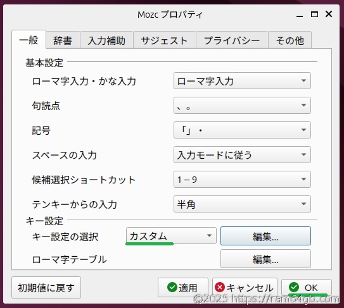Viewport: 344px width, 308px height.
Task: Click 編集... button for キー設定の選択
Action: 265,236
